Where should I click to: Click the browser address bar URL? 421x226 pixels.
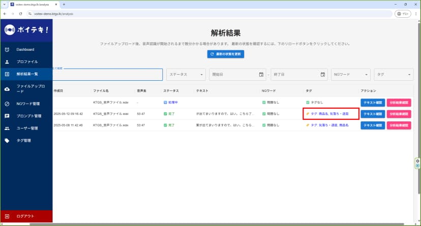(x=54, y=14)
